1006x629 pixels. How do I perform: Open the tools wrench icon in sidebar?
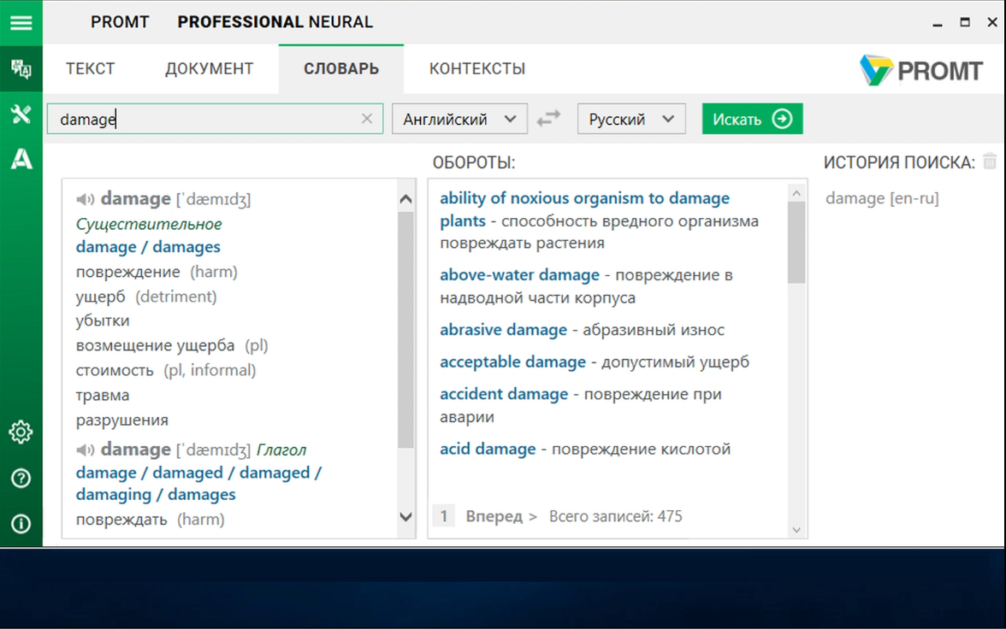click(21, 115)
